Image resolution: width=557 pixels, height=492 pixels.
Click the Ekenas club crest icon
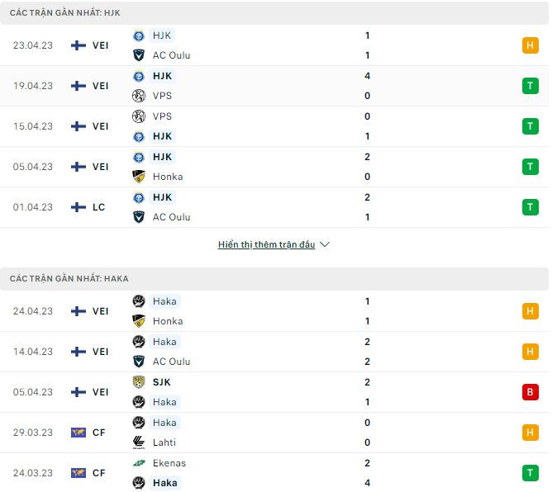tap(139, 463)
